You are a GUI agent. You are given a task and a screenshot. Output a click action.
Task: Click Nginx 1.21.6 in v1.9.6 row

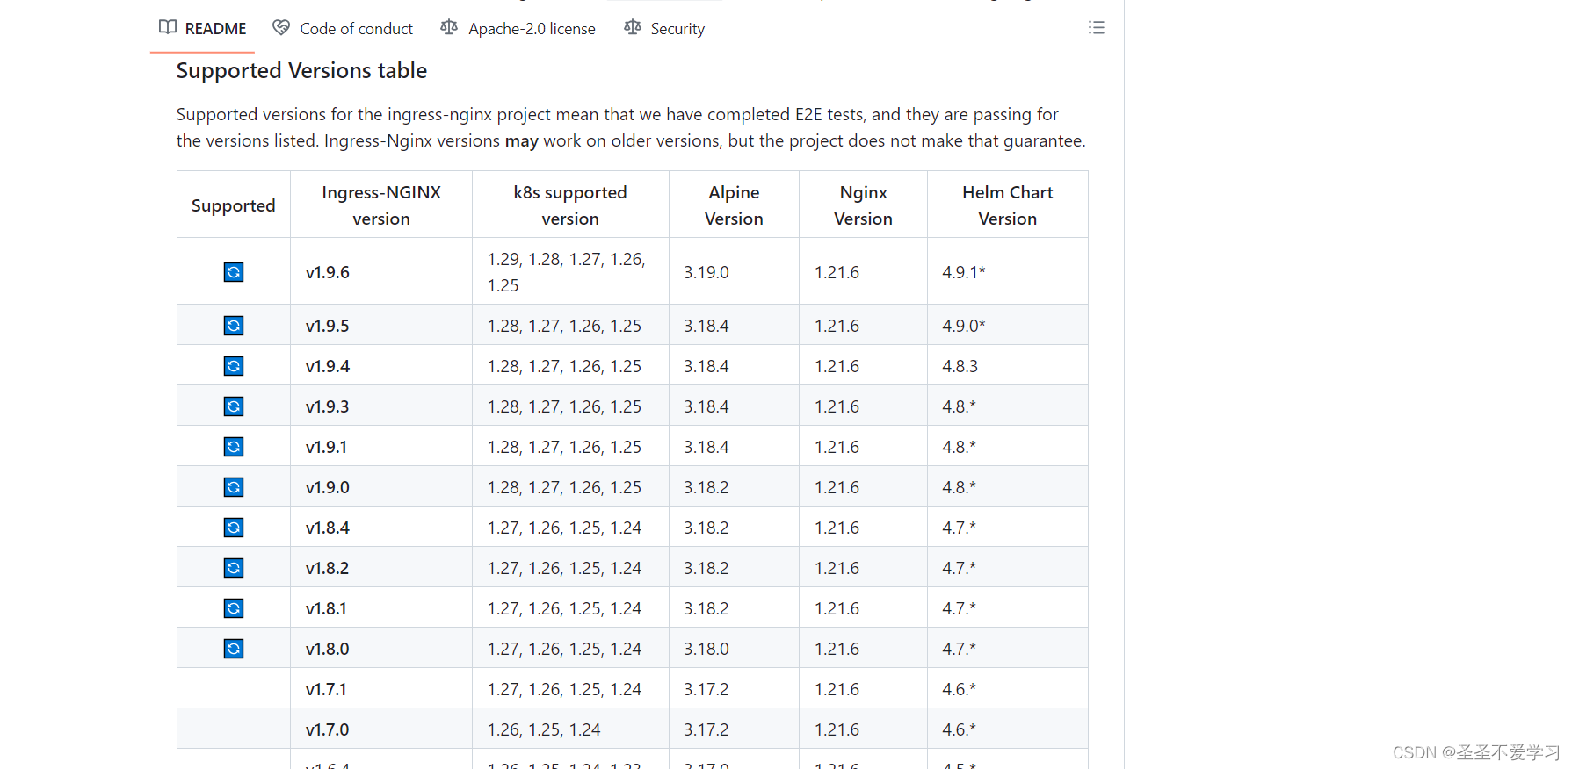863,272
